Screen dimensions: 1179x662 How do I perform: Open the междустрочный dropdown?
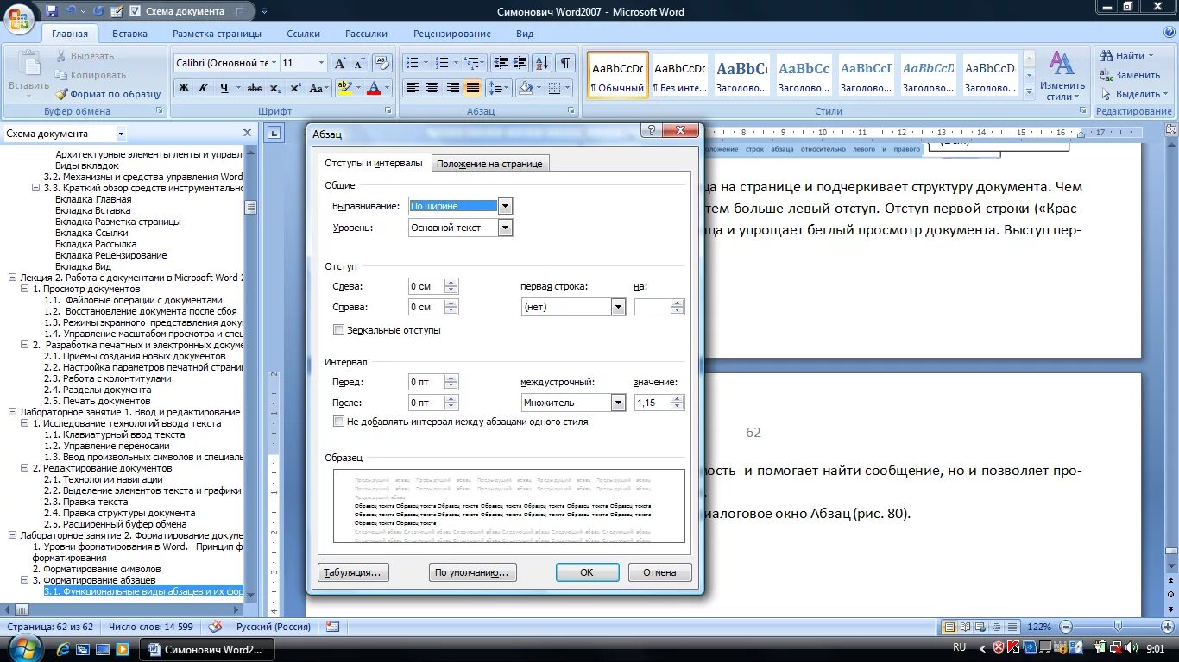point(618,403)
